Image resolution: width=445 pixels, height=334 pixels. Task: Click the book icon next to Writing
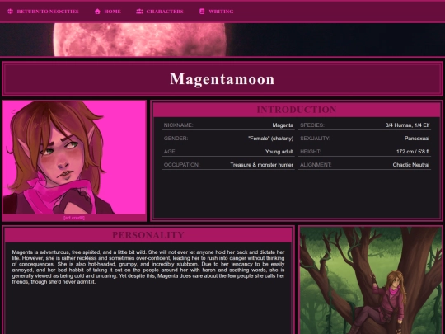[202, 12]
